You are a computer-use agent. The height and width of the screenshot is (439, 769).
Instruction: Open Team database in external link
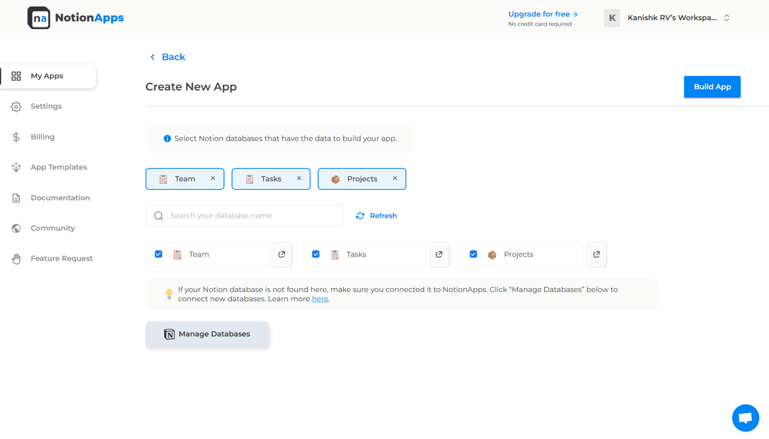click(282, 254)
